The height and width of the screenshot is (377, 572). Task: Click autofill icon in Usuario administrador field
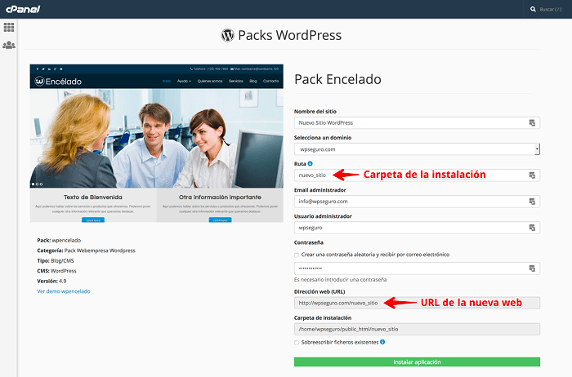tap(532, 228)
